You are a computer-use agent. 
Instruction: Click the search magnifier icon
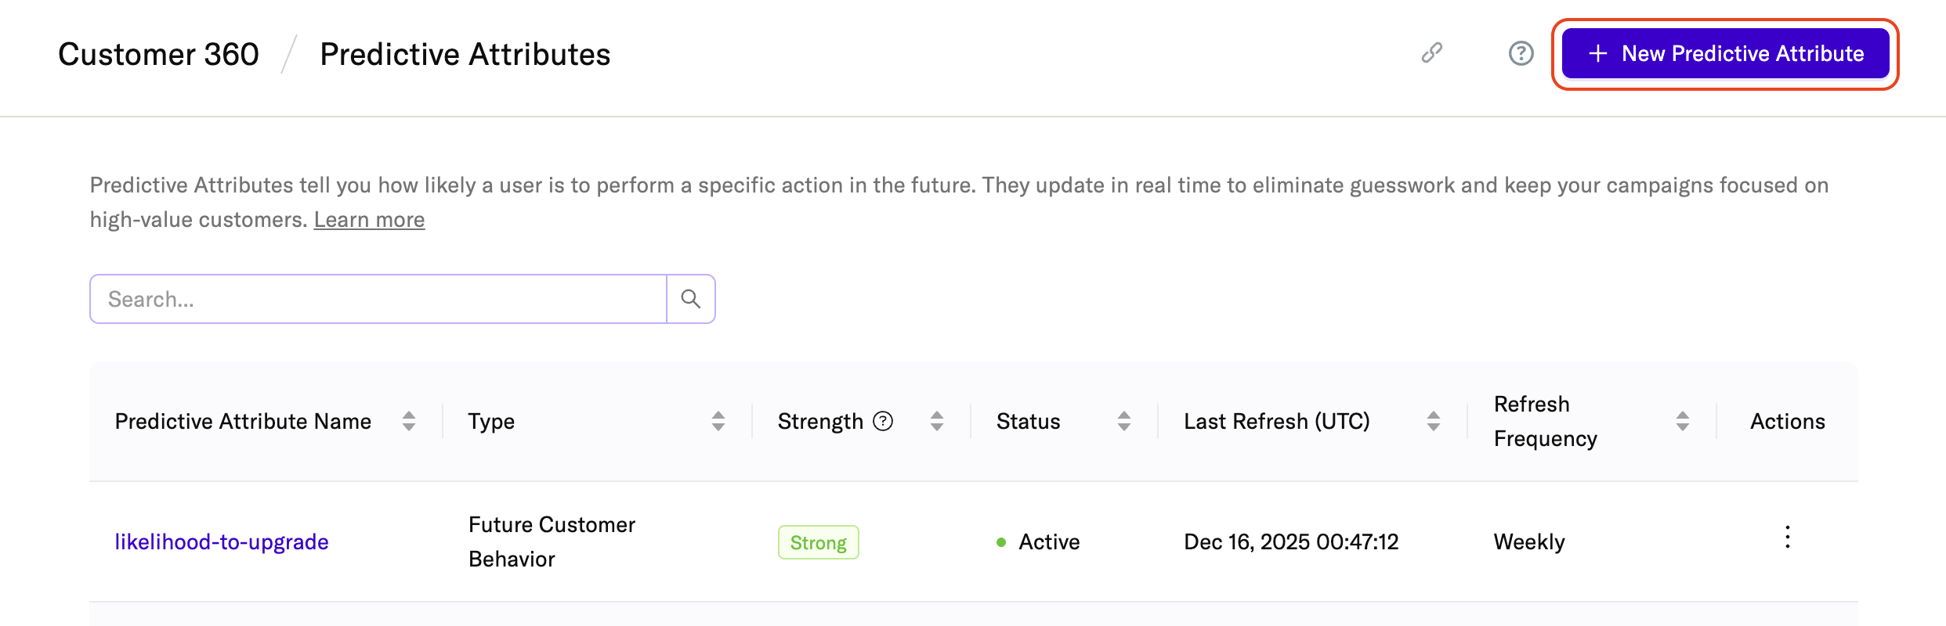[690, 299]
